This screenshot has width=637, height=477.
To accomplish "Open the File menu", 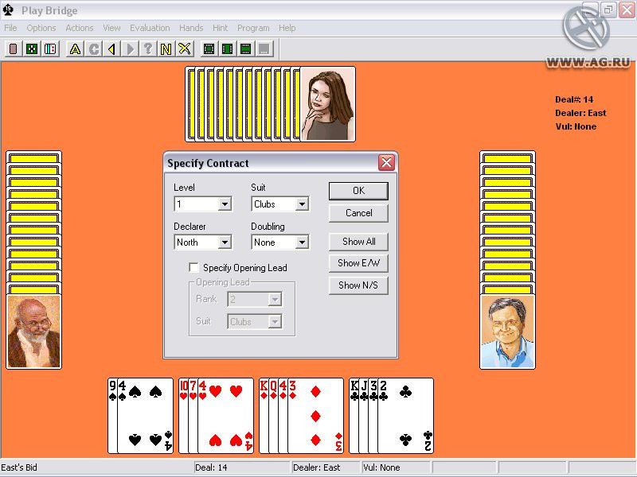I will pyautogui.click(x=10, y=28).
